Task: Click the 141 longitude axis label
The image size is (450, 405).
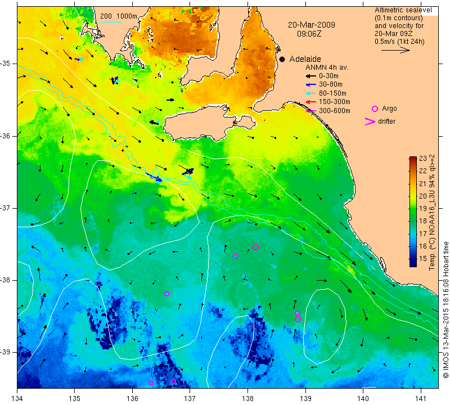Action: [421, 398]
